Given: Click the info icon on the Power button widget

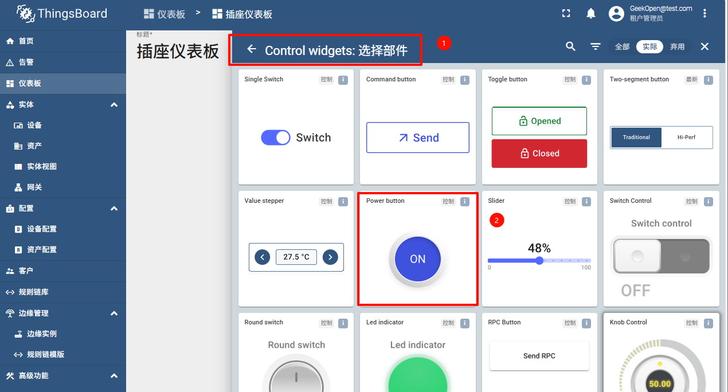Looking at the screenshot, I should tap(464, 202).
